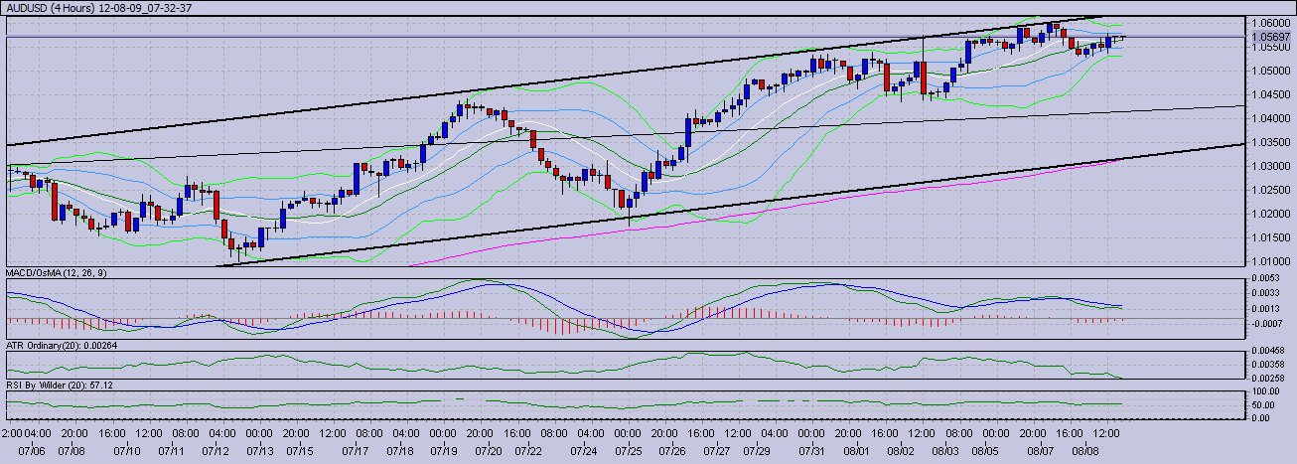Click the 08/01 date label

855,451
